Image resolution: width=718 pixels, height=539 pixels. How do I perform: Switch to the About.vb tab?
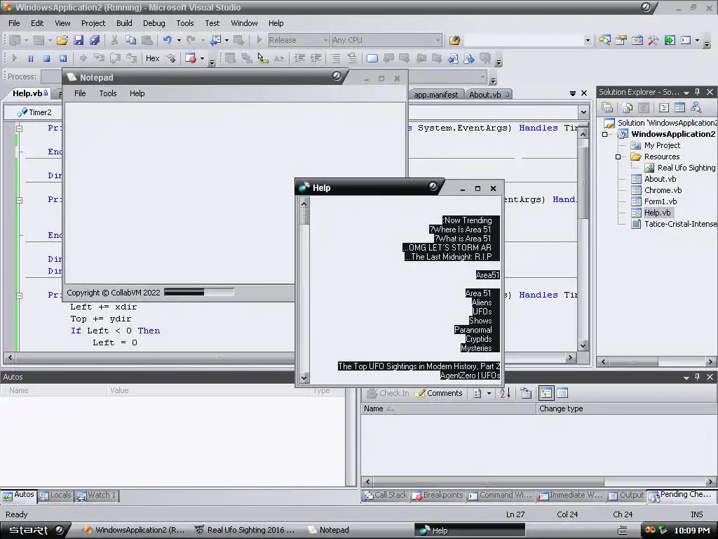point(489,95)
